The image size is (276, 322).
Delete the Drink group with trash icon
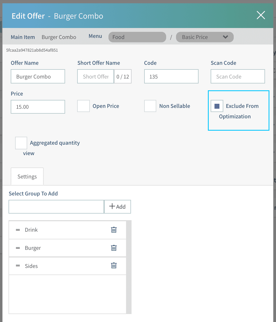click(x=114, y=230)
